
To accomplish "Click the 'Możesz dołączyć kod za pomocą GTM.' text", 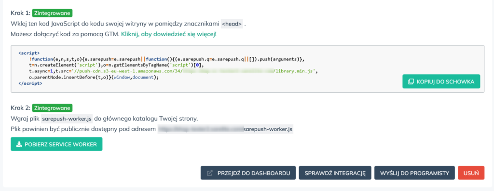I will 65,34.
